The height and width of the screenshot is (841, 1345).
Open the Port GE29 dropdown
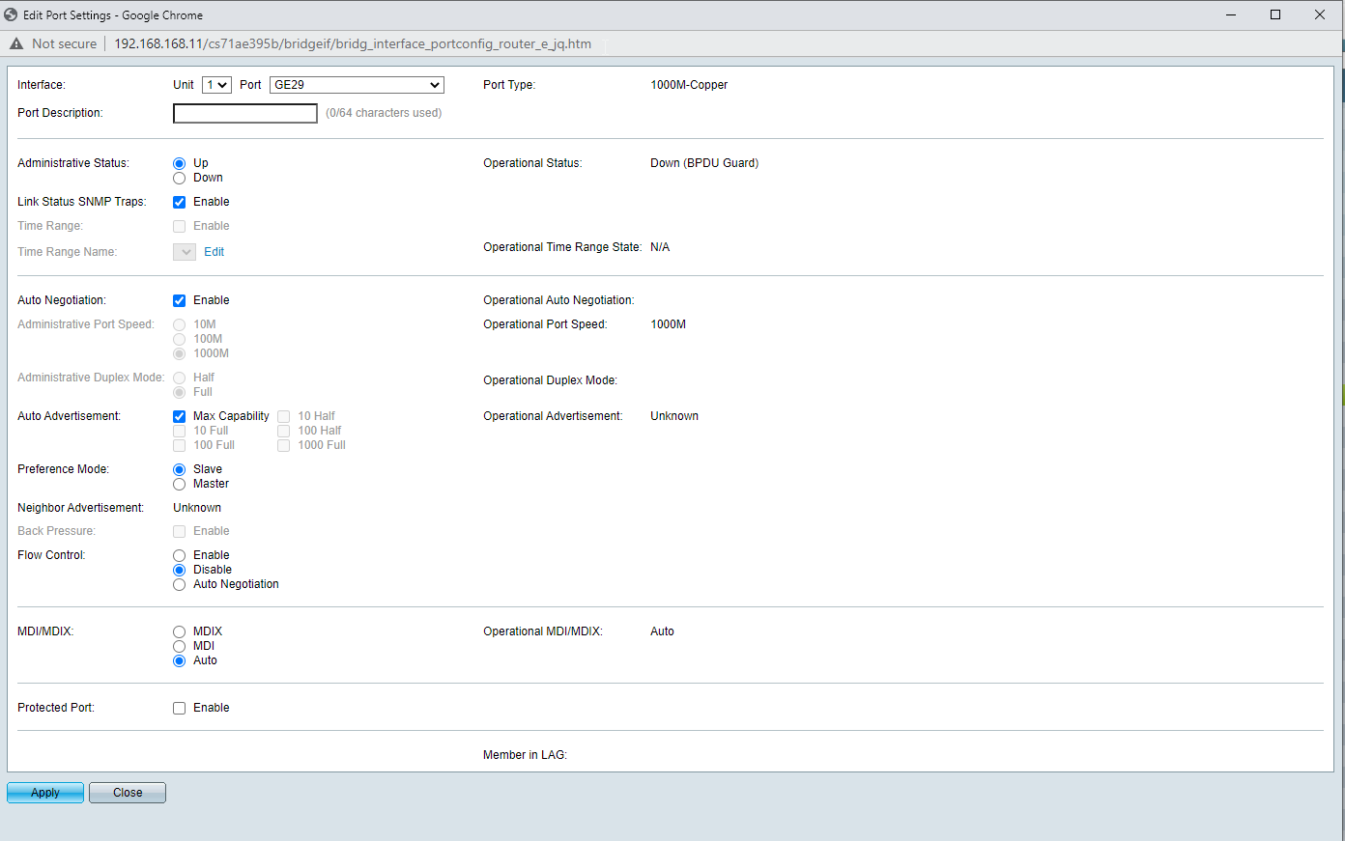click(357, 85)
